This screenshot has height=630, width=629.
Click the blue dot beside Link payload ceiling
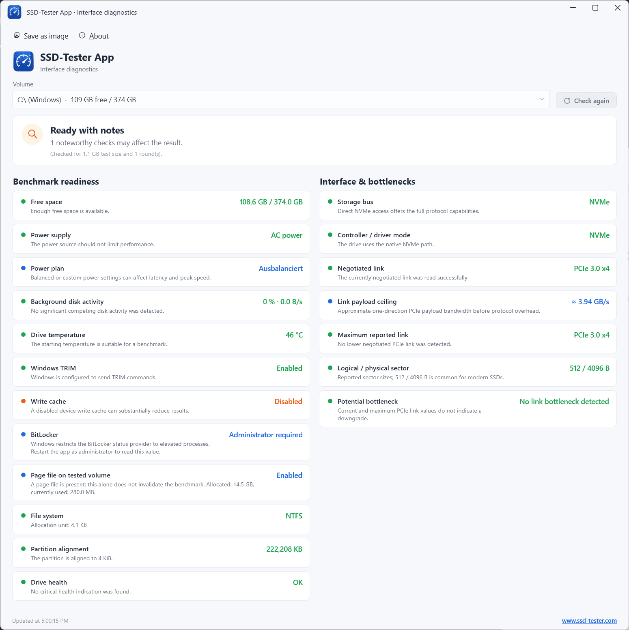(330, 301)
